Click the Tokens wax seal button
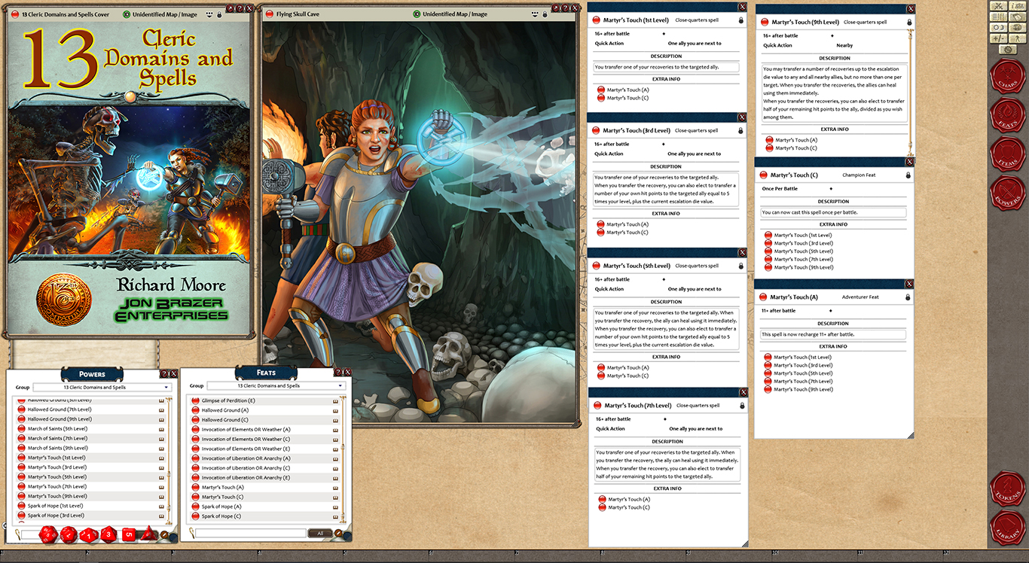1029x563 pixels. click(1006, 489)
